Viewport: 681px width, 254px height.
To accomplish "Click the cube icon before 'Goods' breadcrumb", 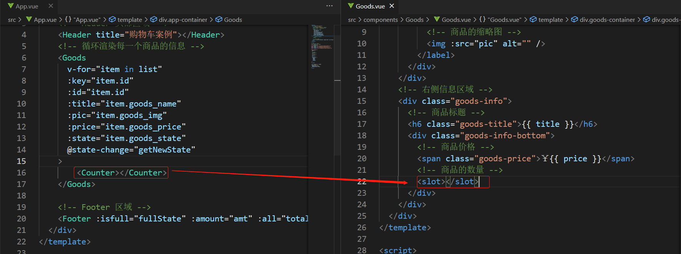I will 219,20.
